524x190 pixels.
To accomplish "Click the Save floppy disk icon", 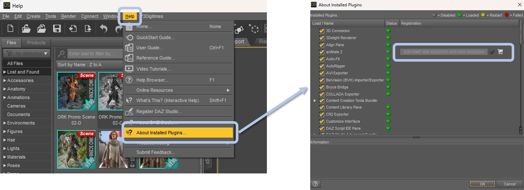I will [57, 29].
